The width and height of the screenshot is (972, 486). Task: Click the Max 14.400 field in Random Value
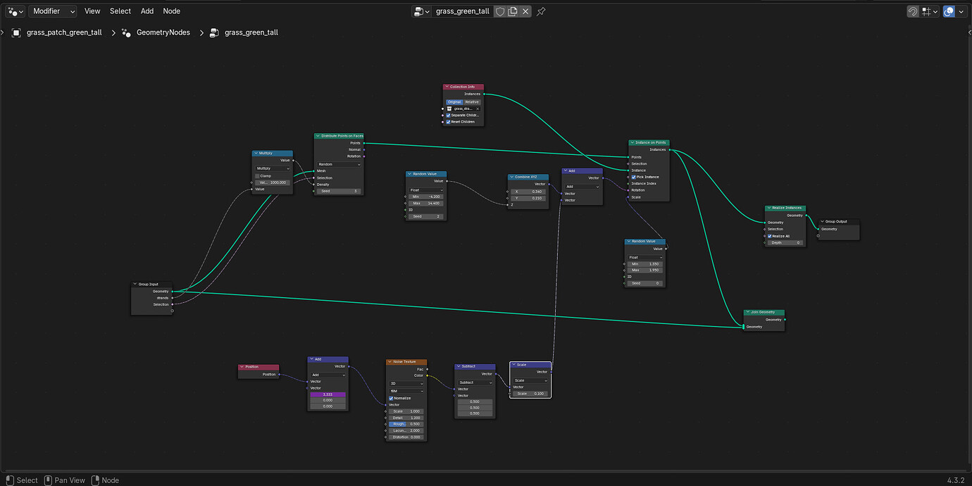(x=426, y=204)
